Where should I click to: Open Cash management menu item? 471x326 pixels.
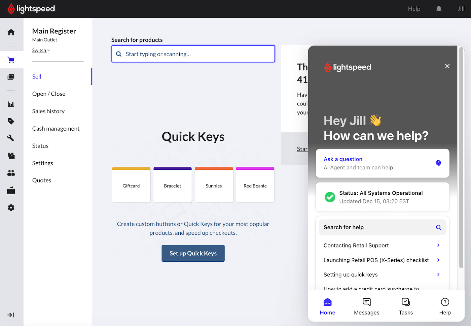56,129
